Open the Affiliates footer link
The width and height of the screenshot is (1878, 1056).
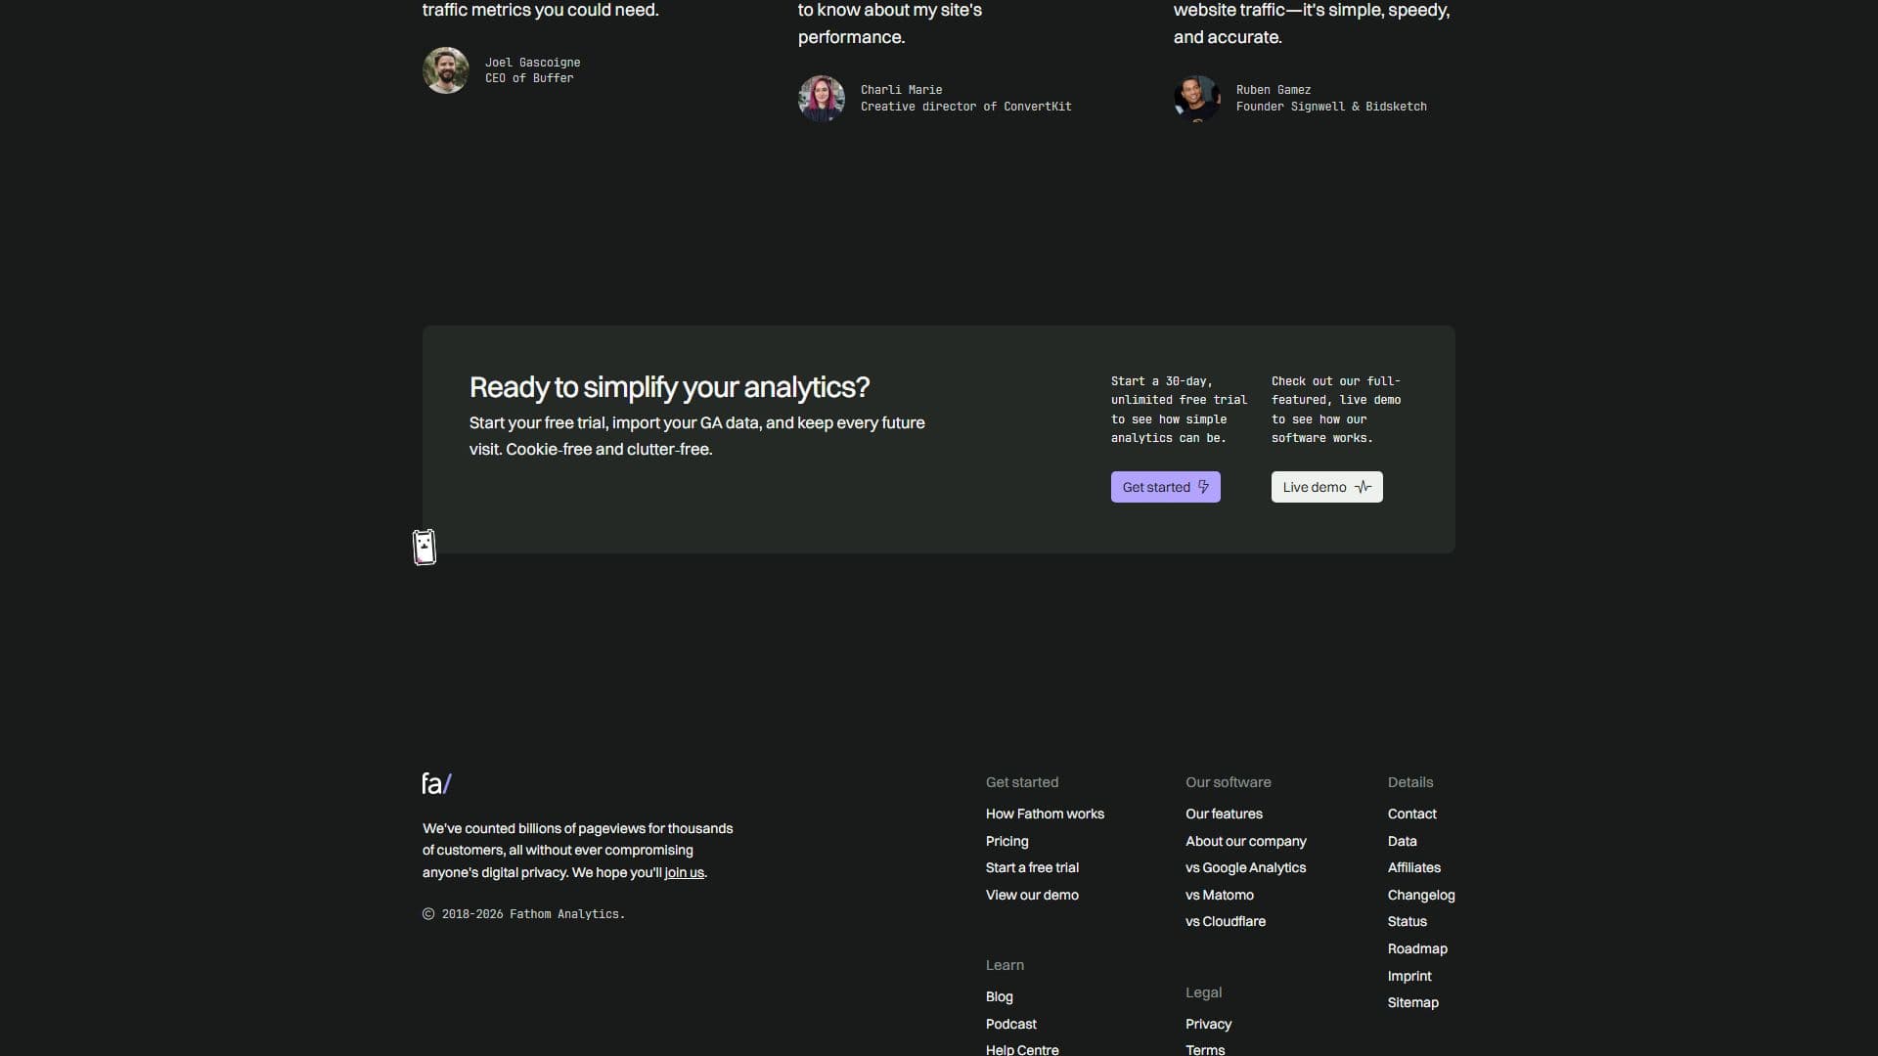pos(1413,867)
